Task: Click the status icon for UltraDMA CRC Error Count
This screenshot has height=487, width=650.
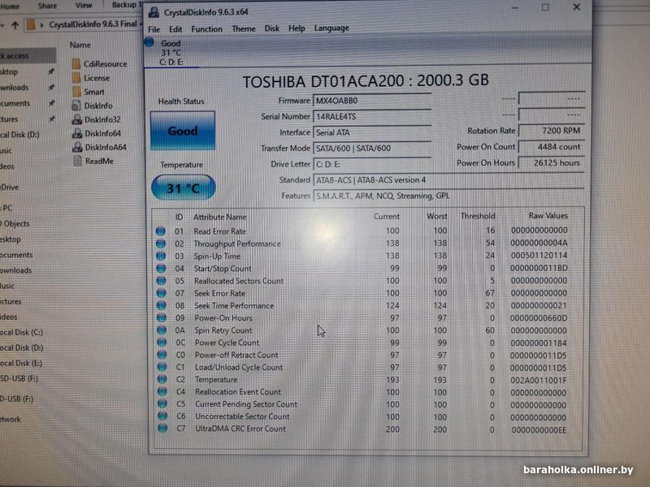Action: click(x=163, y=429)
